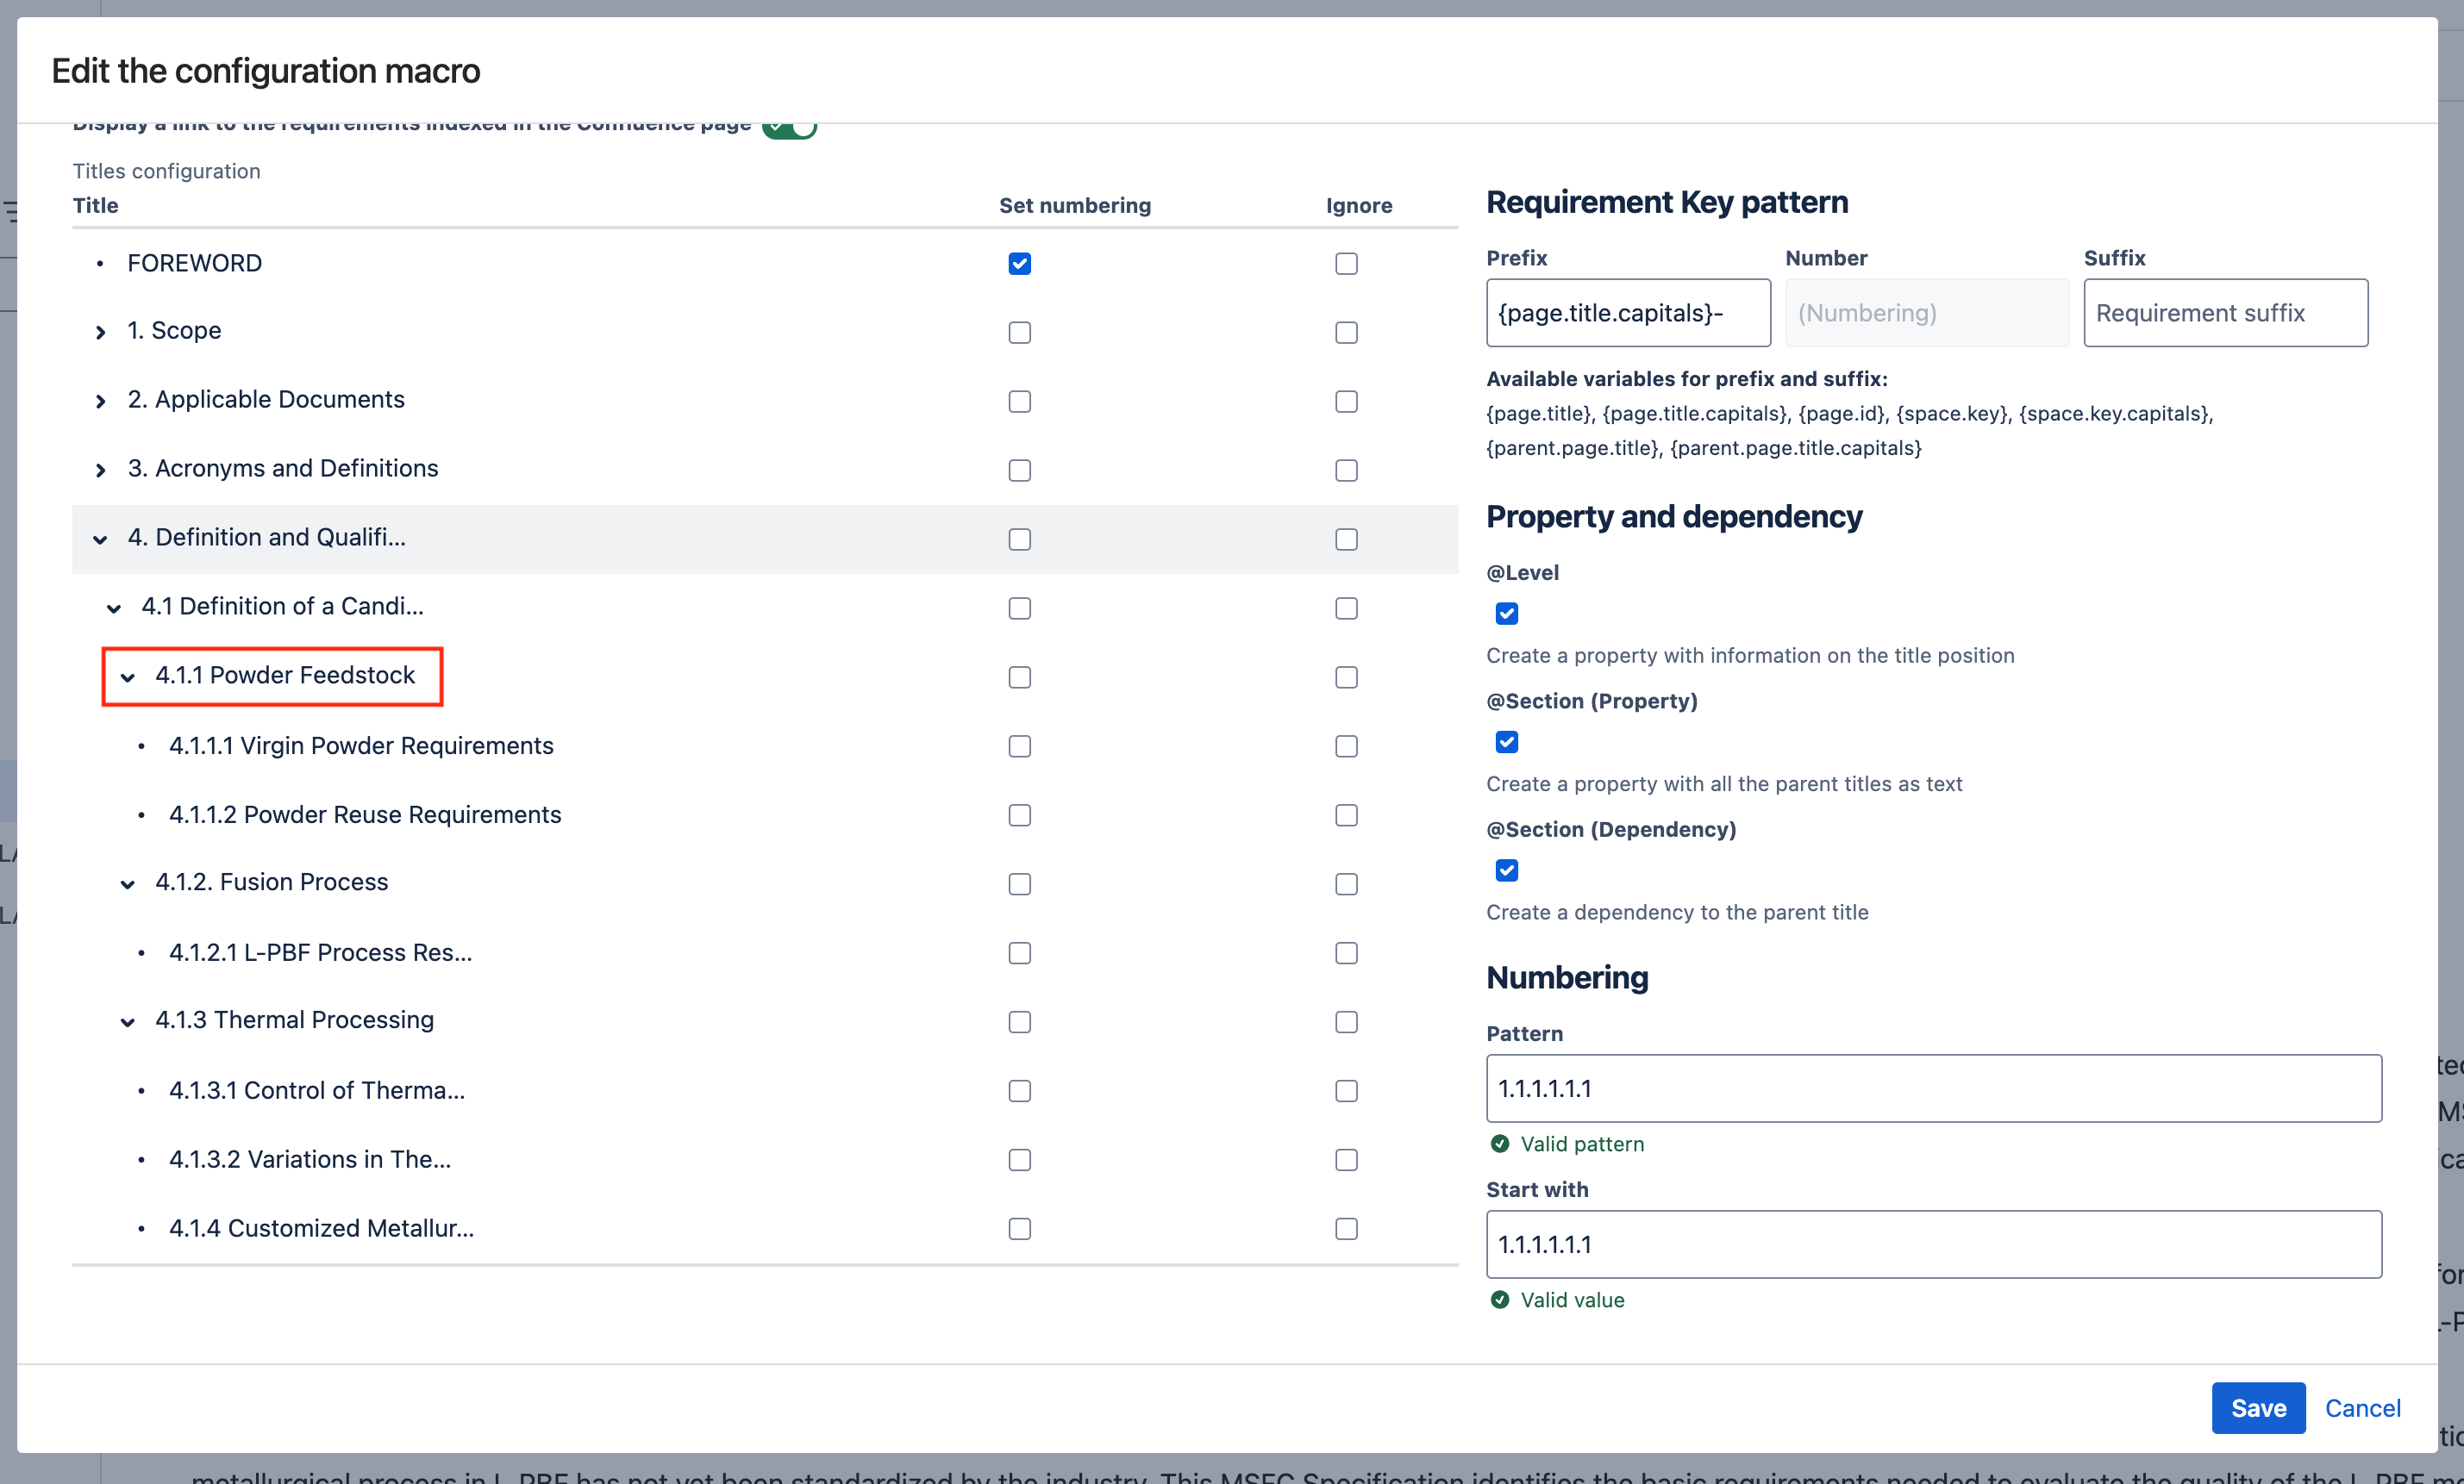Collapse the 4.1.1 Powder Feedstock chevron

click(x=128, y=677)
